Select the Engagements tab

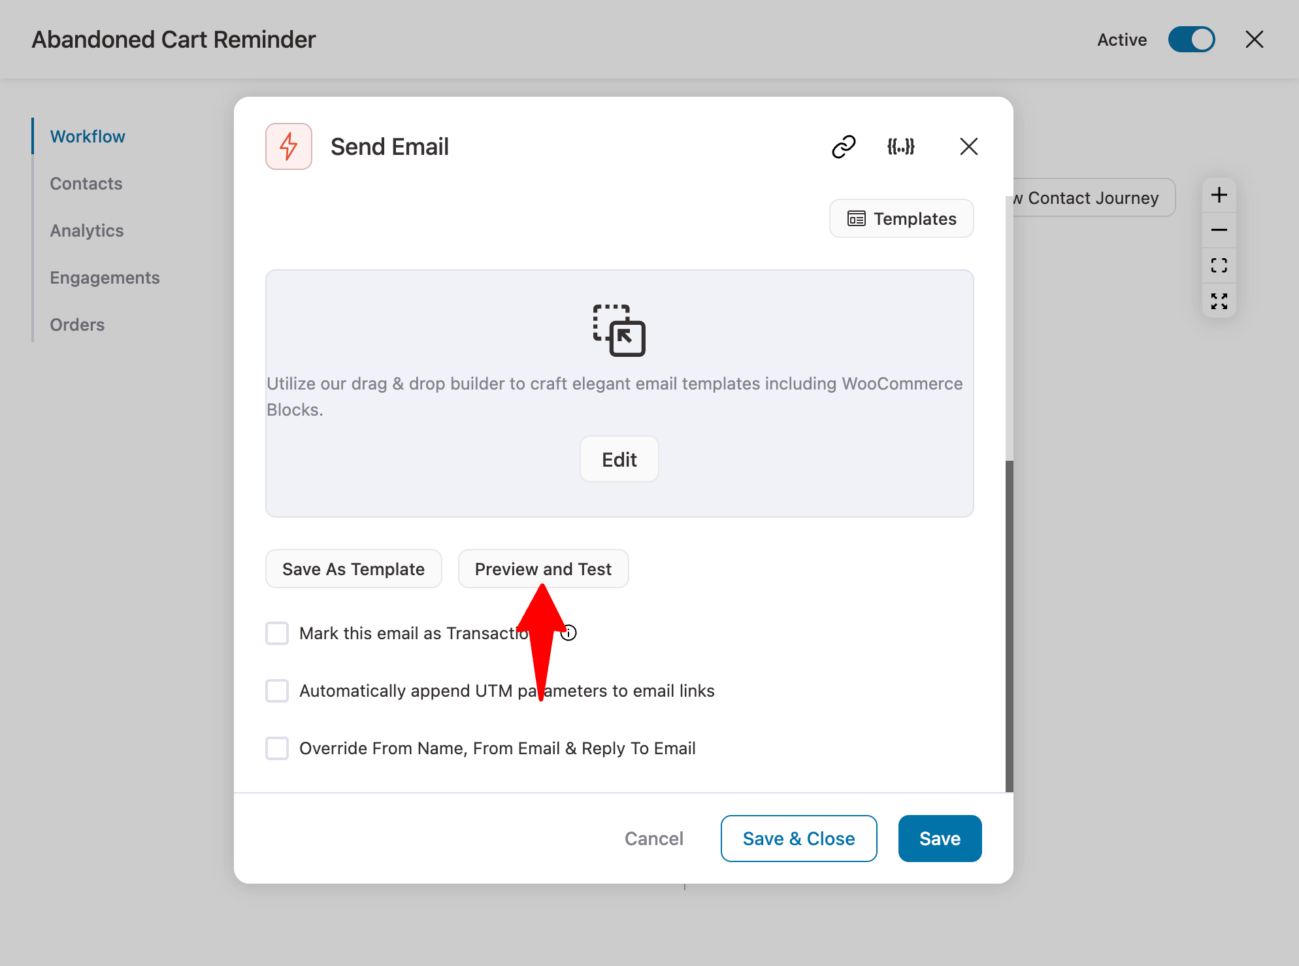(105, 278)
